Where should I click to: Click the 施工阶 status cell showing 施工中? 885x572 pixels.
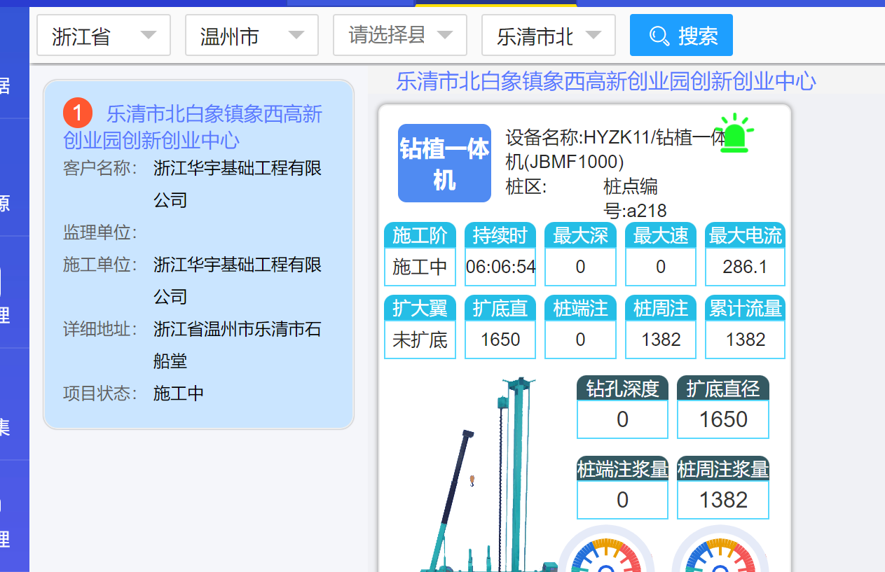(420, 267)
